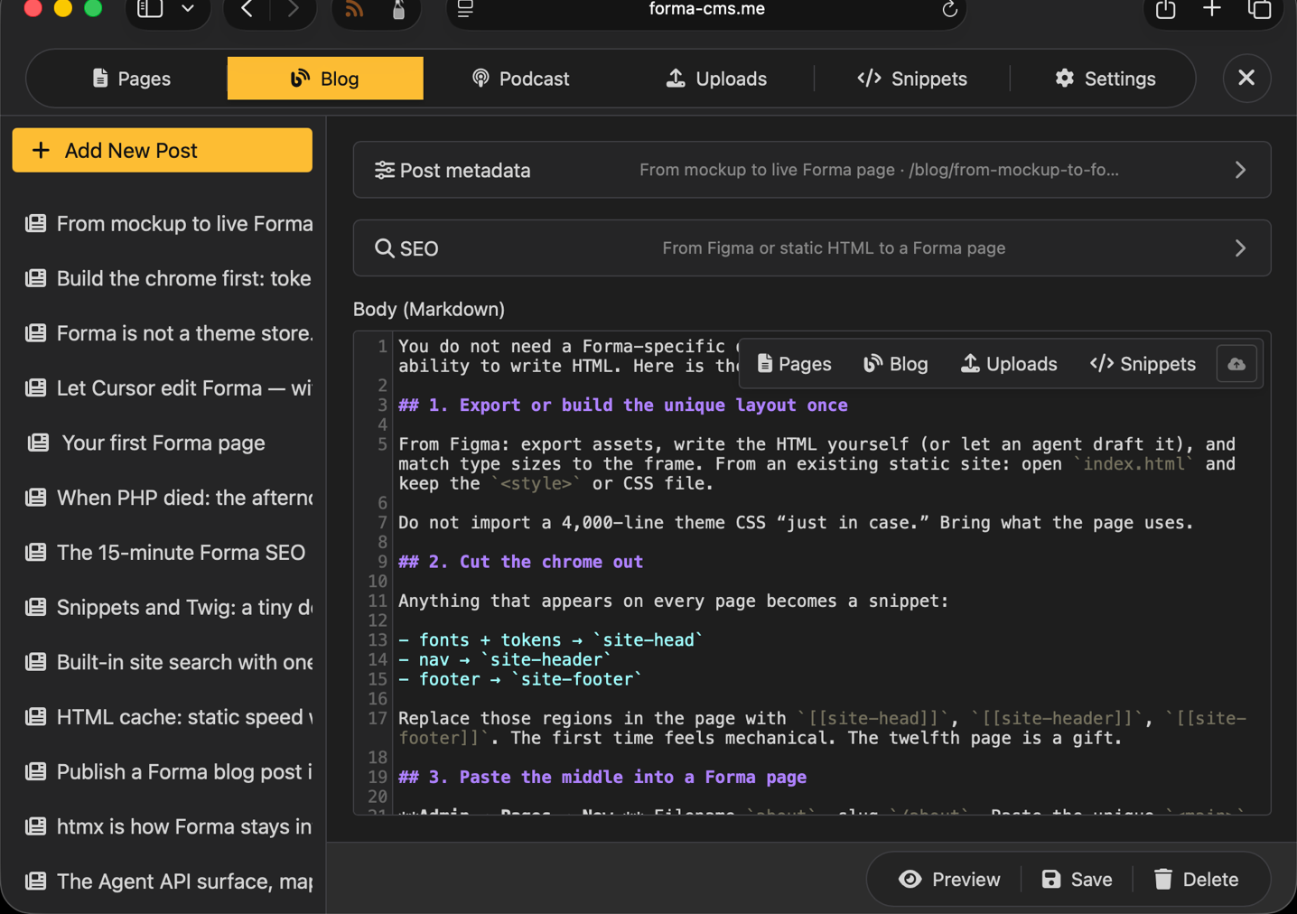Open 'htmx is how Forma stays in' post

click(169, 826)
